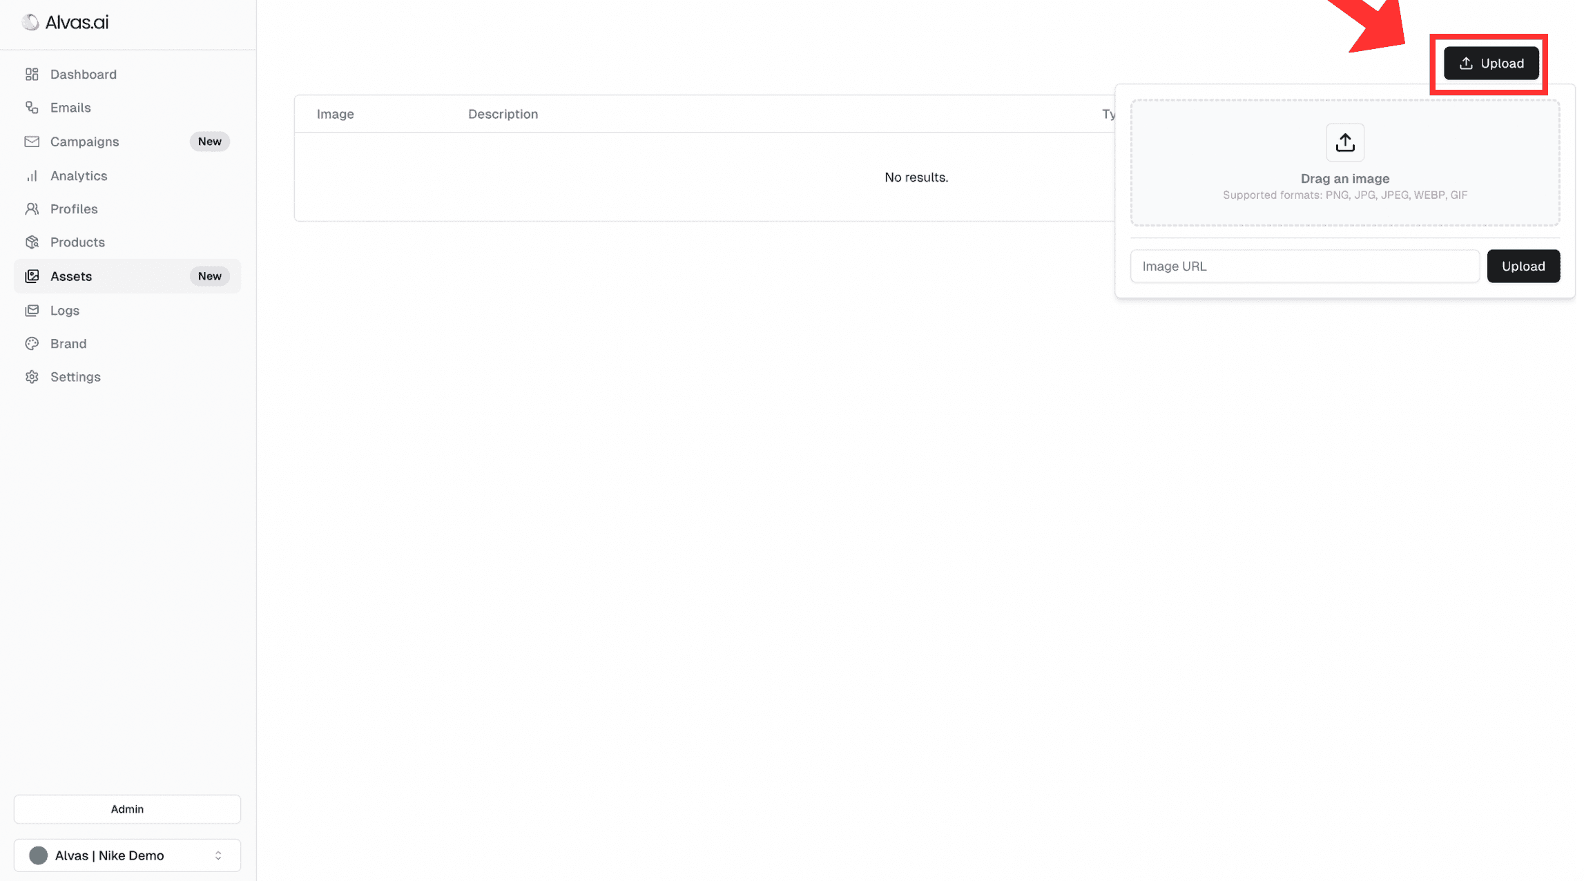Screen dimensions: 1584x881
Task: Expand the Alvas | Nike Demo workspace switcher
Action: pyautogui.click(x=127, y=855)
